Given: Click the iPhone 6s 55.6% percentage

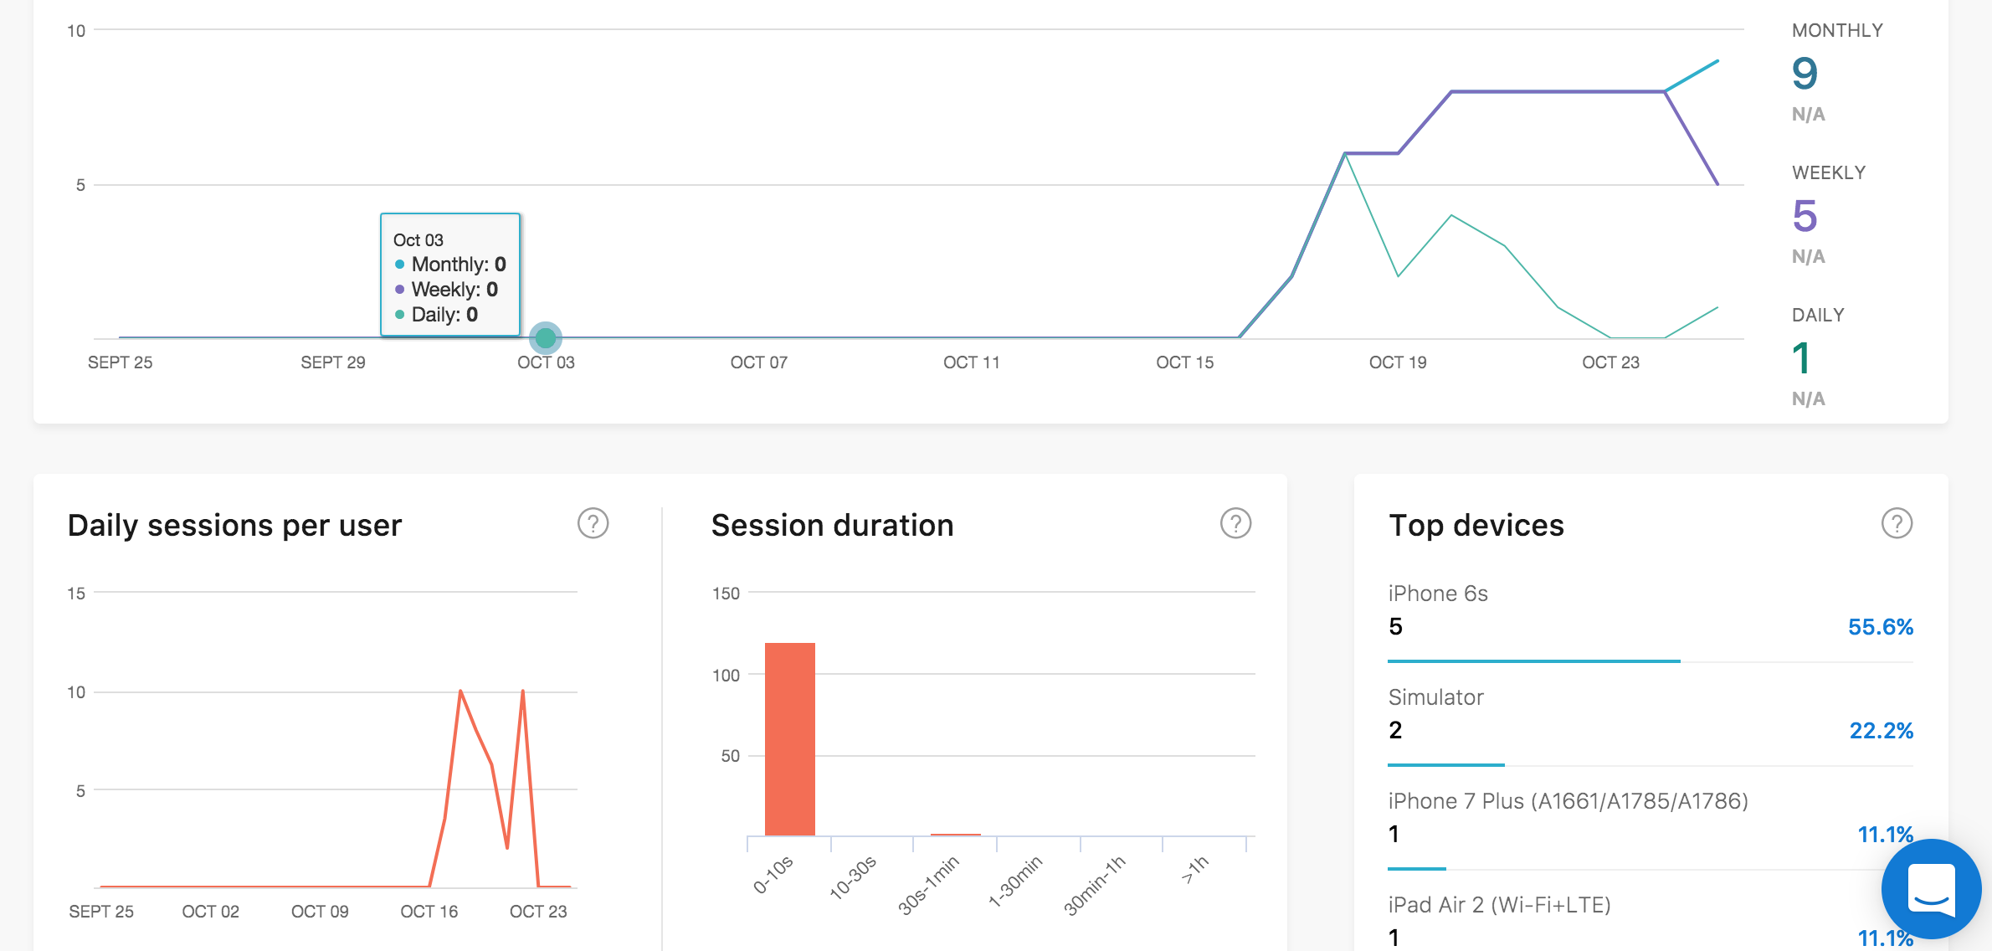Looking at the screenshot, I should pyautogui.click(x=1880, y=627).
